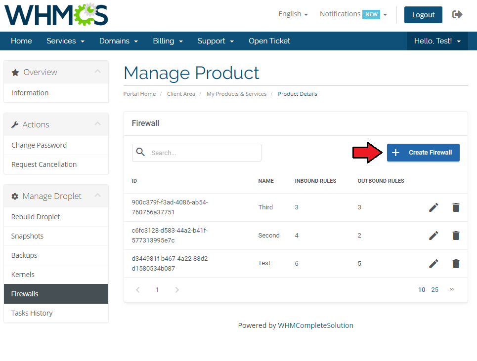Open Portal Home breadcrumb link

click(x=139, y=94)
